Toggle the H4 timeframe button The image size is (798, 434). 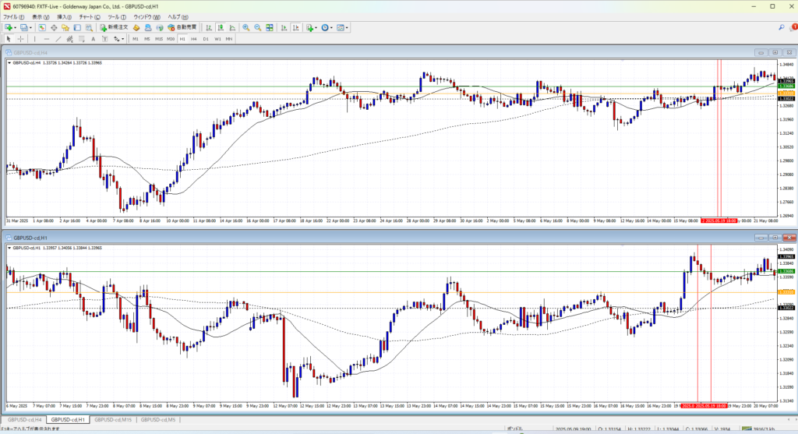[x=194, y=38]
